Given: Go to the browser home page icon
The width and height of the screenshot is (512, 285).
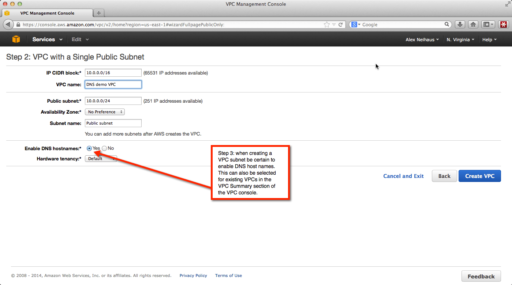Looking at the screenshot, I should click(473, 24).
